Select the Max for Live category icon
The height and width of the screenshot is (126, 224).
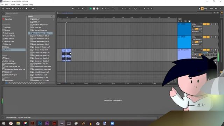3,41
